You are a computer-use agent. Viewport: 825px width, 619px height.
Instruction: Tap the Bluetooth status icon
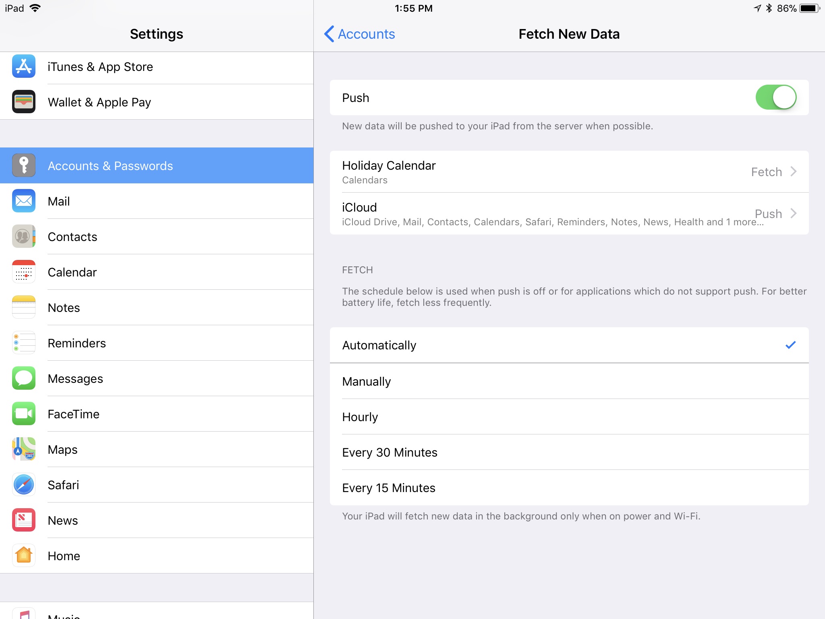tap(769, 8)
